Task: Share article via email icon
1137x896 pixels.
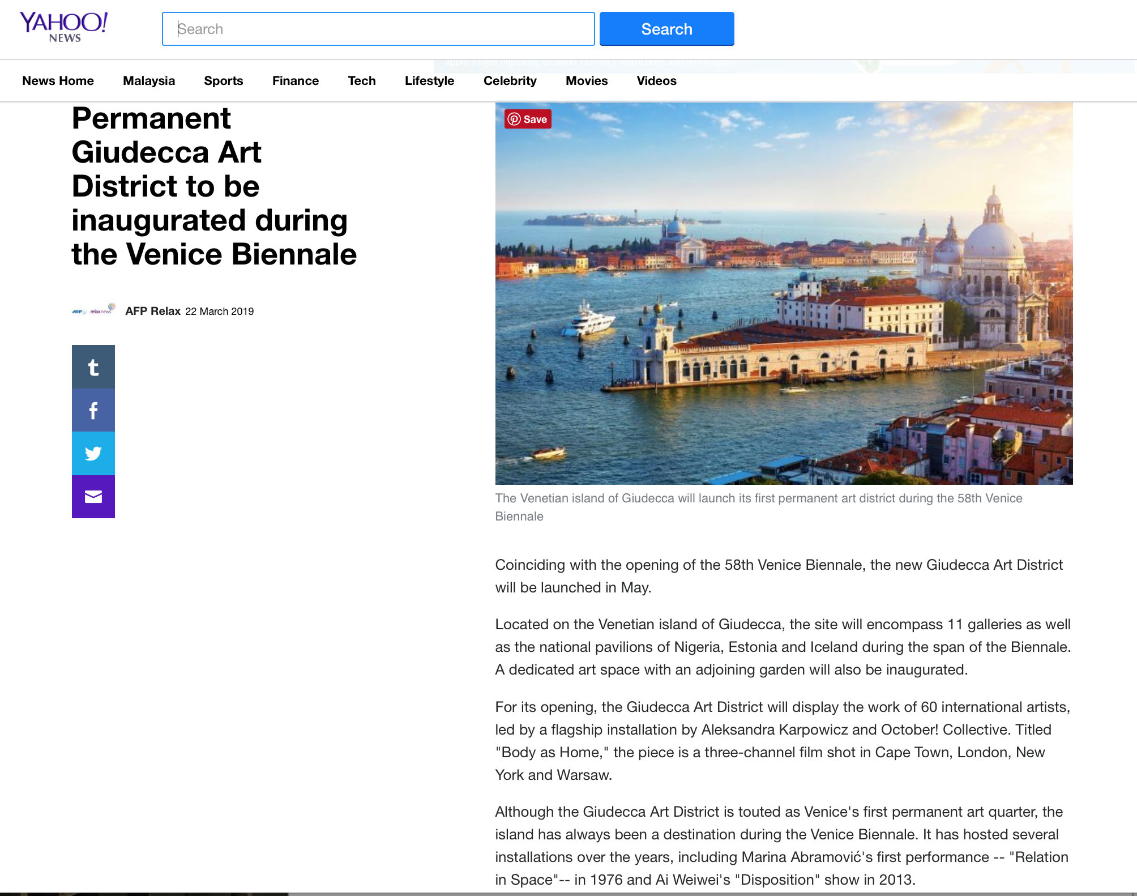Action: [x=93, y=497]
